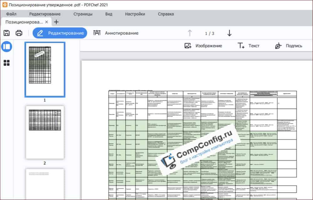Open the Страницы menu
This screenshot has width=313, height=200.
(83, 14)
